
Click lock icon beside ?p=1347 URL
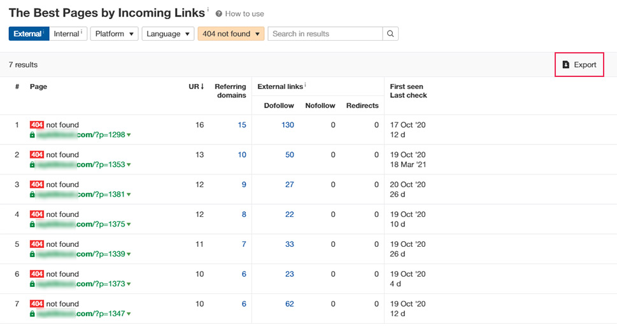tap(32, 314)
